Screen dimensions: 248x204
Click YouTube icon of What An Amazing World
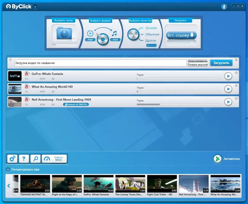pos(27,86)
